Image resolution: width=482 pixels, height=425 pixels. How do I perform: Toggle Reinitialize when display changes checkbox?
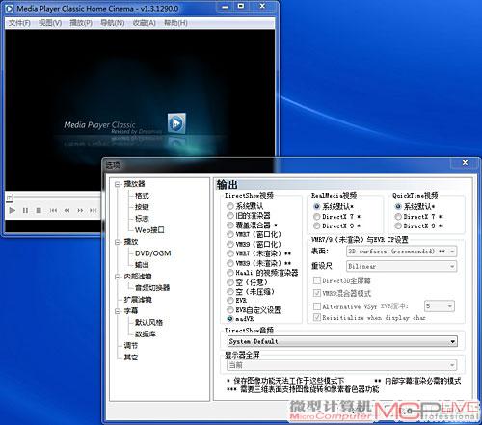coord(317,317)
